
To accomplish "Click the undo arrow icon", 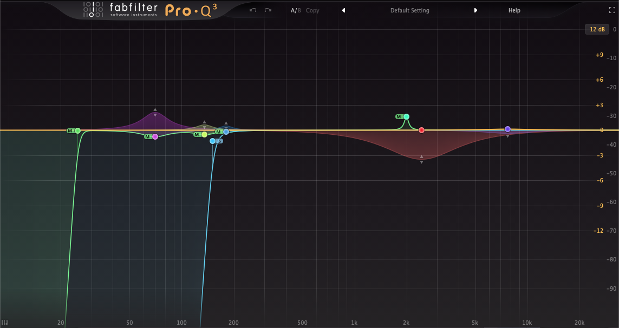I will (252, 10).
